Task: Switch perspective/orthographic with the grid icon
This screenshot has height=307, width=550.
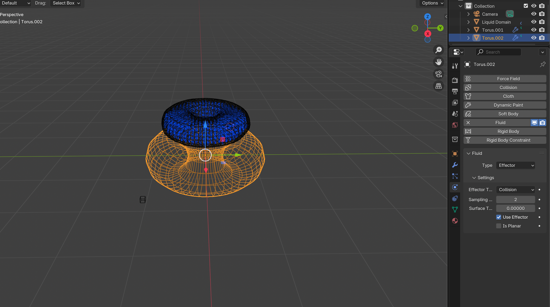Action: [439, 86]
